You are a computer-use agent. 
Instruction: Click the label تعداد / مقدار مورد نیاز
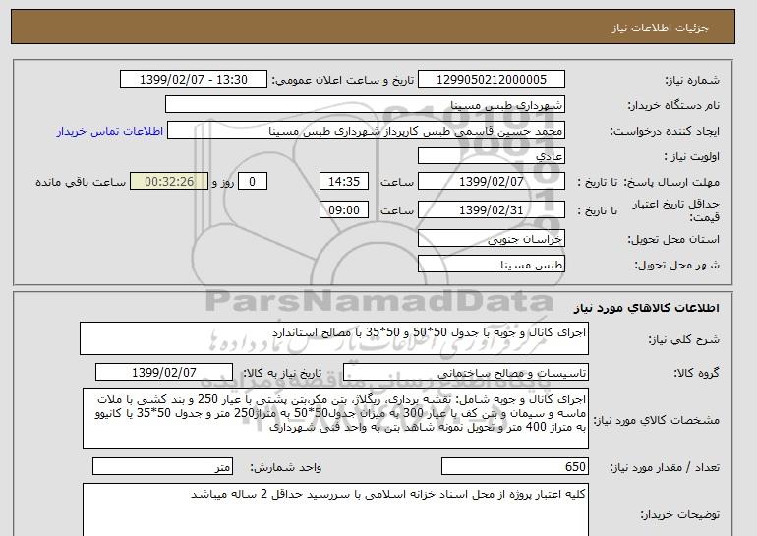(x=665, y=467)
